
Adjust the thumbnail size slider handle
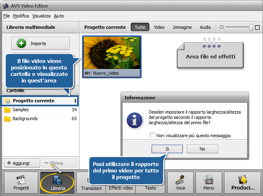pyautogui.click(x=251, y=27)
